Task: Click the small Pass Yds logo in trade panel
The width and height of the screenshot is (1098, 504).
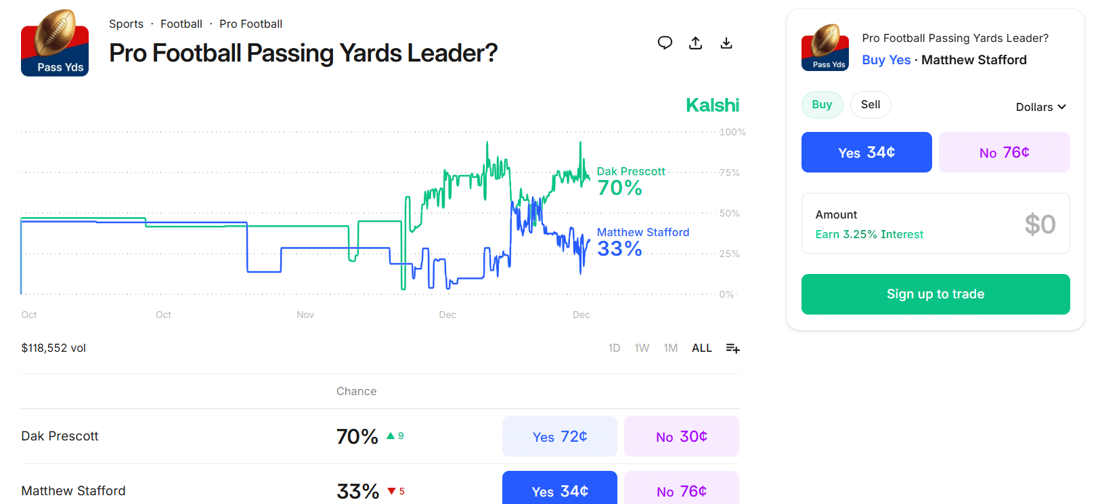Action: click(x=825, y=48)
